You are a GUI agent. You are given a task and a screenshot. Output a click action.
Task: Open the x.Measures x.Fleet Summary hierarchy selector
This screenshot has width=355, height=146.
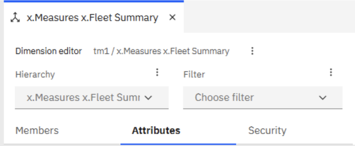92,98
